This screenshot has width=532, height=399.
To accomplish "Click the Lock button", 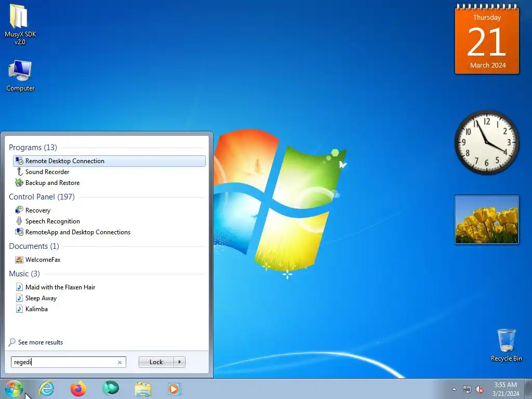I will tap(156, 362).
